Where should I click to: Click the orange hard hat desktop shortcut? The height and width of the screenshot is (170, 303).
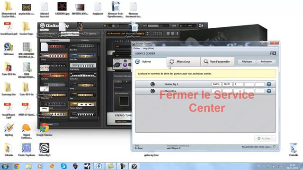27,131
